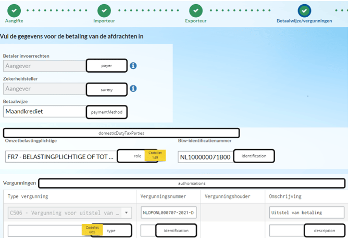The height and width of the screenshot is (239, 349).
Task: Open Omzetbelastingplichtige FR7 dropdown field
Action: (61, 157)
